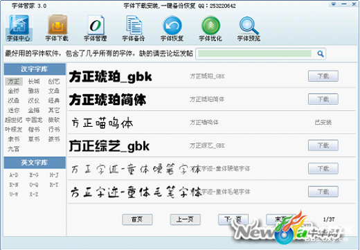Click the search magnifier icon in search box
The height and width of the screenshot is (250, 360).
321,54
